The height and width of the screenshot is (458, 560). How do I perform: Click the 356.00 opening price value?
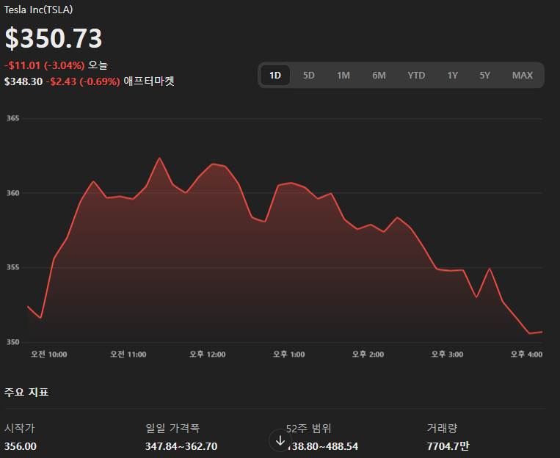(21, 446)
